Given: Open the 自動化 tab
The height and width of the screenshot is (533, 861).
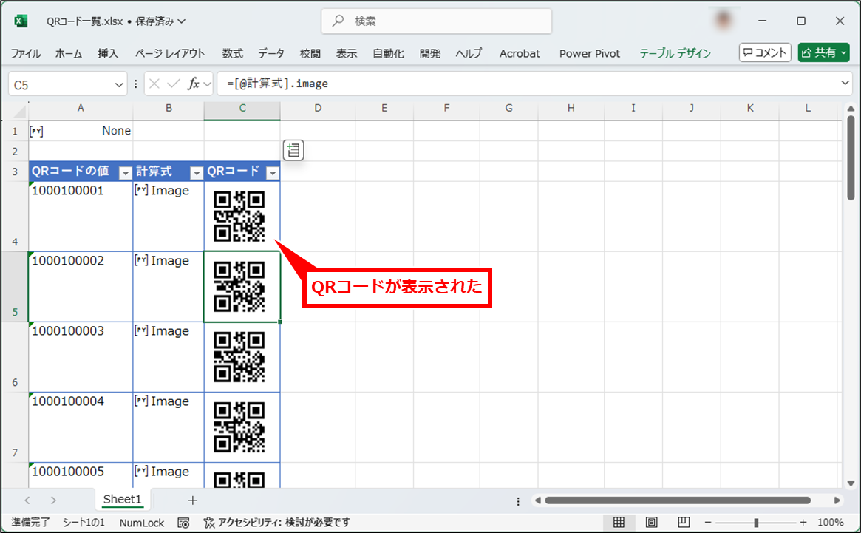Looking at the screenshot, I should [388, 53].
